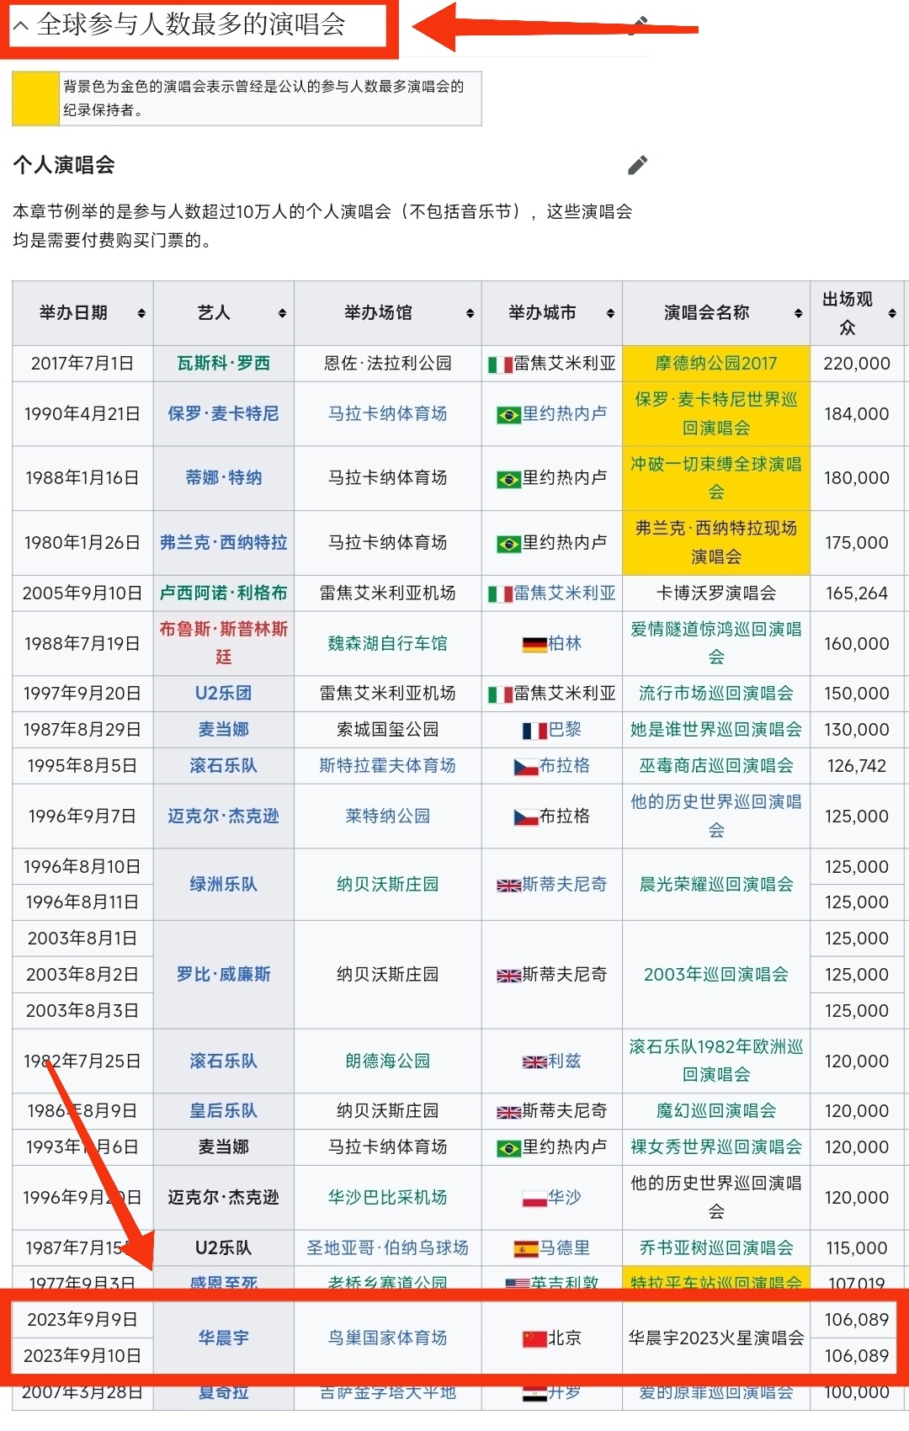Open the 斯特拉霍夫体育场 venue link

388,766
